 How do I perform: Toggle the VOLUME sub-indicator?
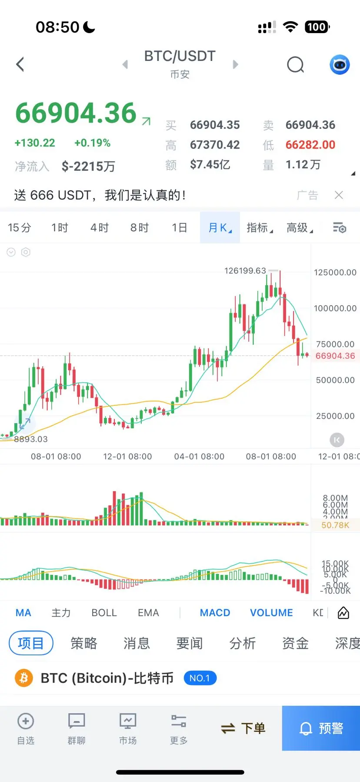point(271,613)
